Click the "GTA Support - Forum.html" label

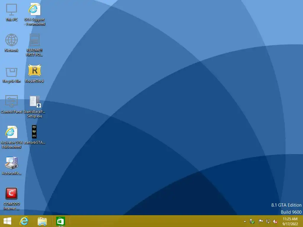(34, 22)
